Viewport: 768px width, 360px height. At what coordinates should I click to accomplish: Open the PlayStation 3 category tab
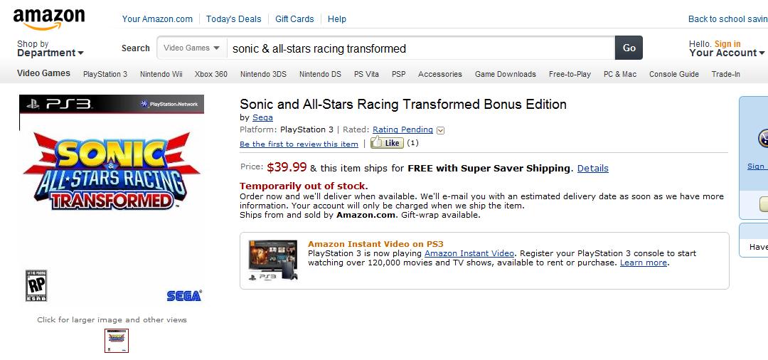click(x=105, y=74)
